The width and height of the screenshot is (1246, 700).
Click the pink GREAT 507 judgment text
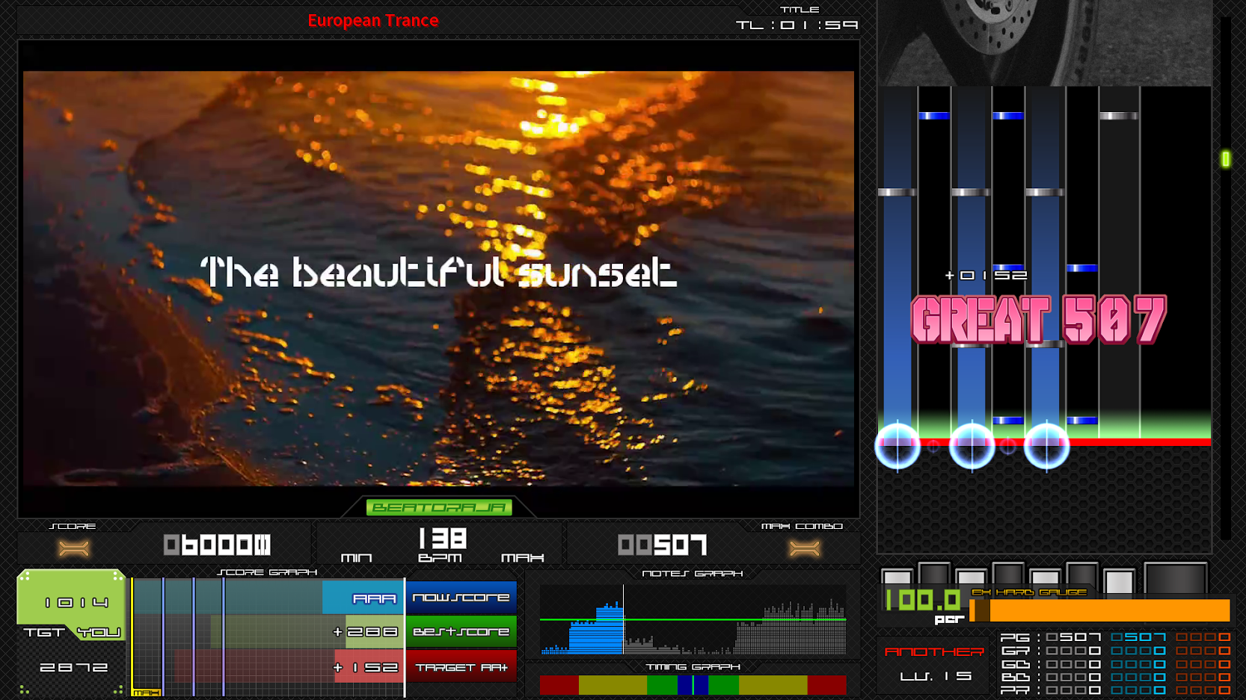tap(1038, 320)
